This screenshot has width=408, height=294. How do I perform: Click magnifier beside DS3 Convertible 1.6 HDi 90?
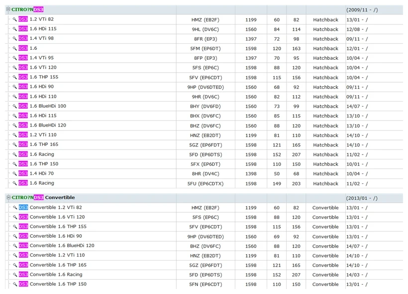15,236
